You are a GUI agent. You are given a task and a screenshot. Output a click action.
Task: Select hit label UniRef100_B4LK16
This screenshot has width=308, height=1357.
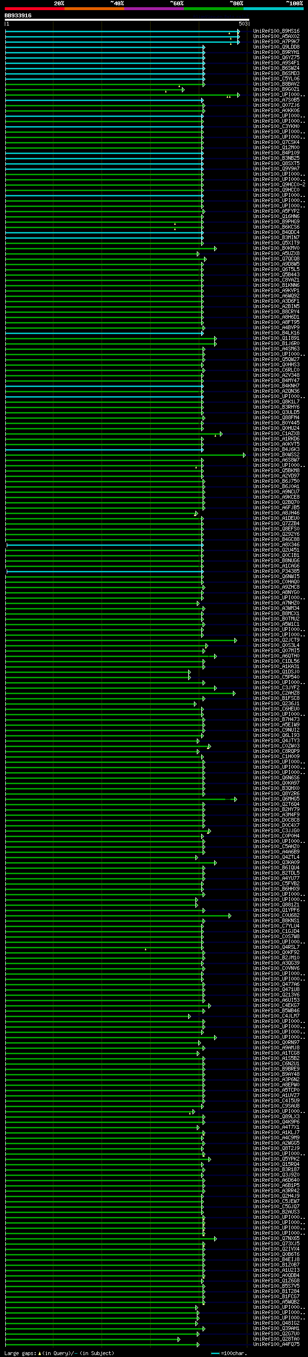(x=276, y=333)
